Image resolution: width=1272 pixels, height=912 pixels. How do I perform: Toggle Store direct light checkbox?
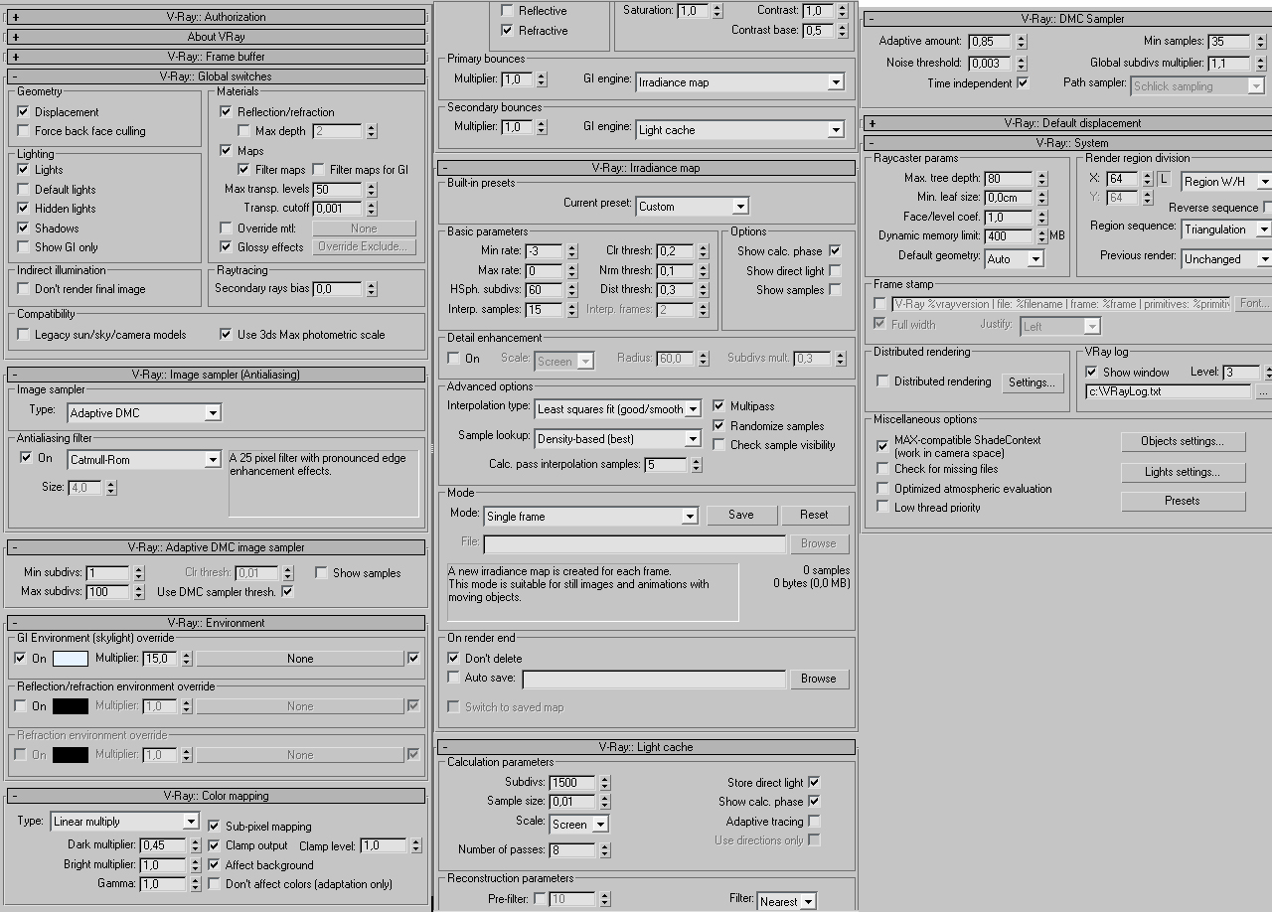(814, 783)
